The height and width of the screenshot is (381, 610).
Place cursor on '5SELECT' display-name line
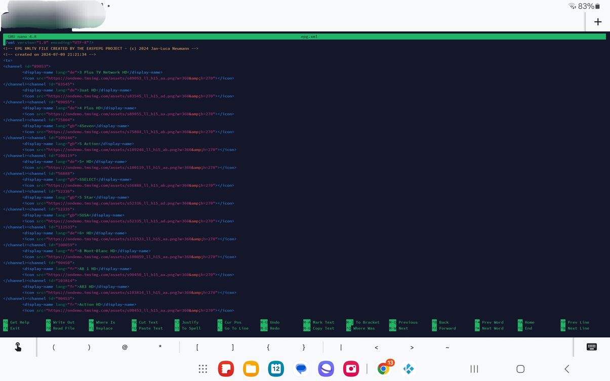click(77, 180)
